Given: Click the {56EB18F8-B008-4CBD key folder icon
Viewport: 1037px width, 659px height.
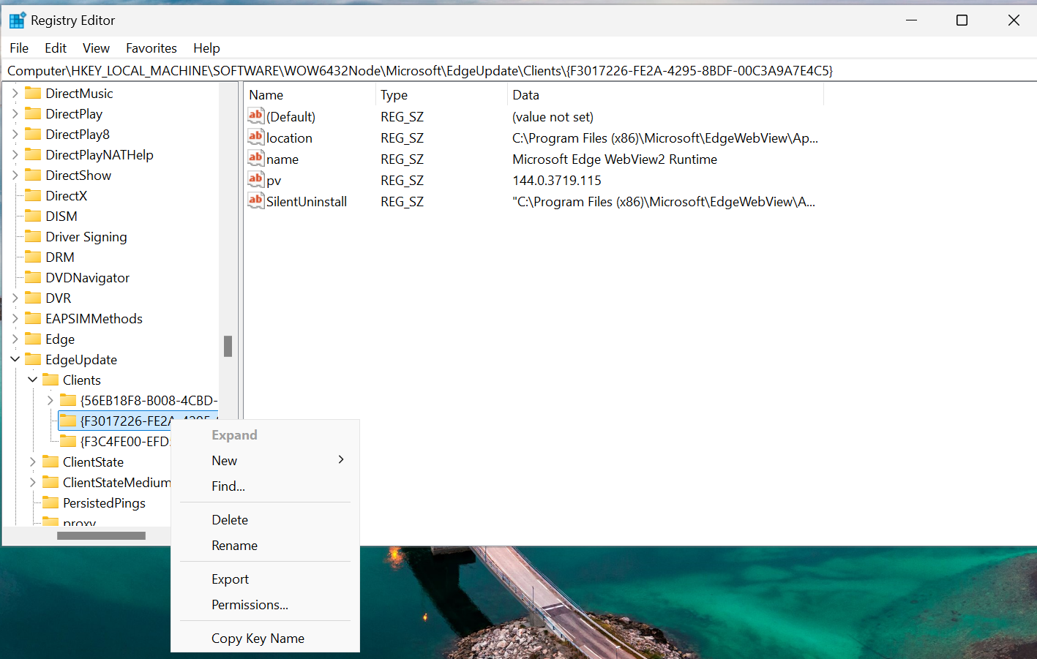Looking at the screenshot, I should pyautogui.click(x=68, y=400).
